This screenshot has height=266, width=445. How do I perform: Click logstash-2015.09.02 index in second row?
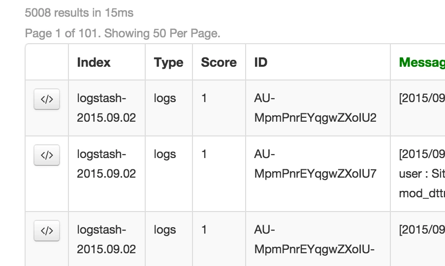[x=106, y=164]
